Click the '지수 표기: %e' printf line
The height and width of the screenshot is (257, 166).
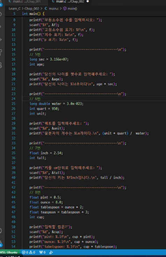pos(56,35)
